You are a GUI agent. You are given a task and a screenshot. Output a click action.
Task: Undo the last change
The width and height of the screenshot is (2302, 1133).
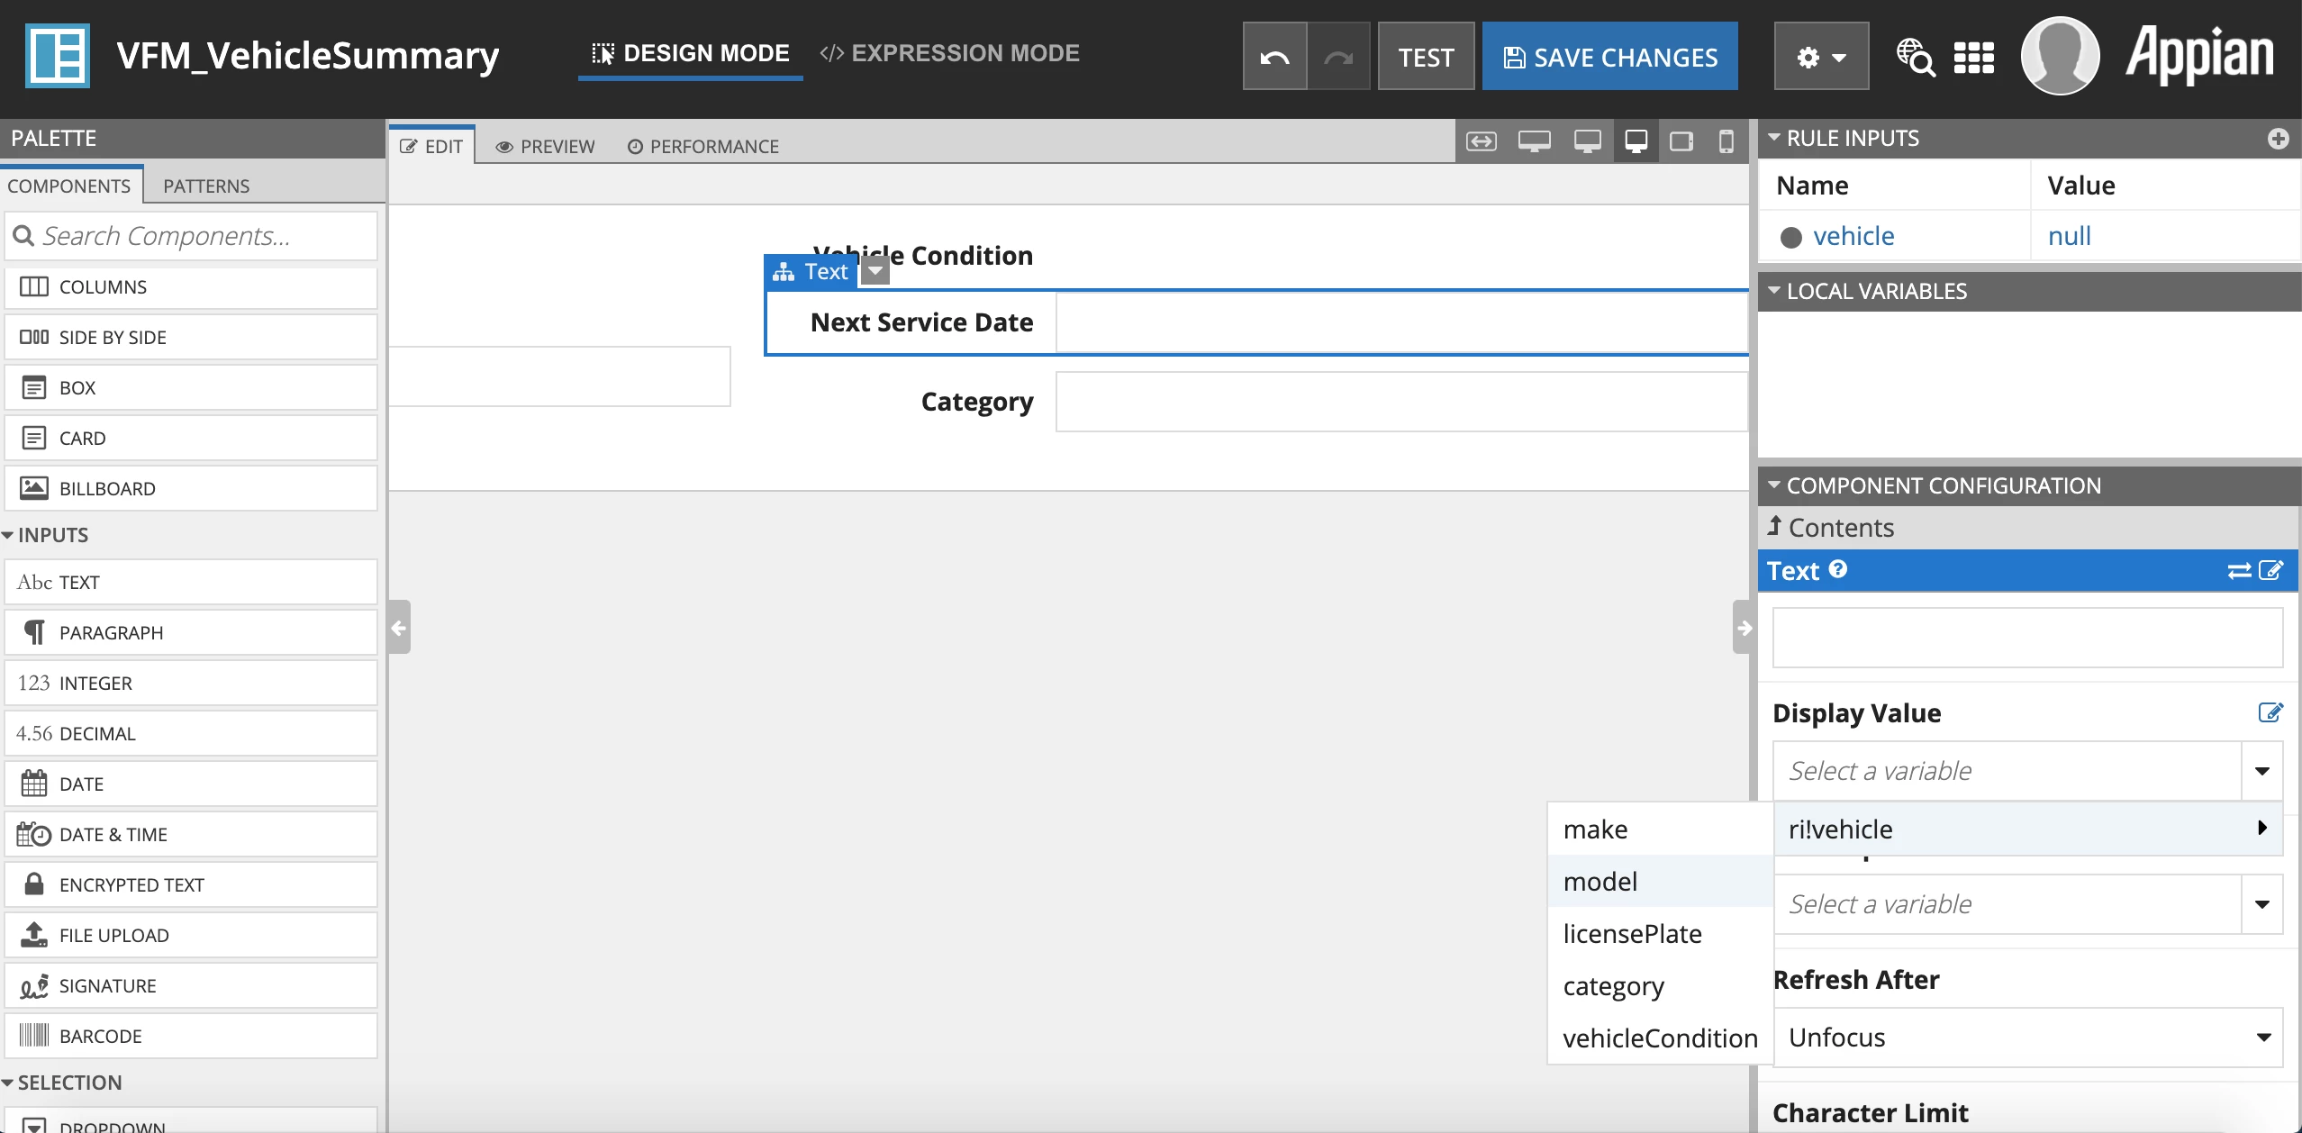1274,57
